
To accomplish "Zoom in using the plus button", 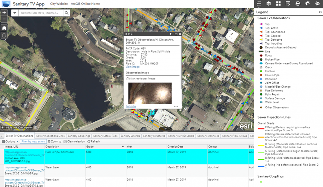I will (x=4, y=13).
